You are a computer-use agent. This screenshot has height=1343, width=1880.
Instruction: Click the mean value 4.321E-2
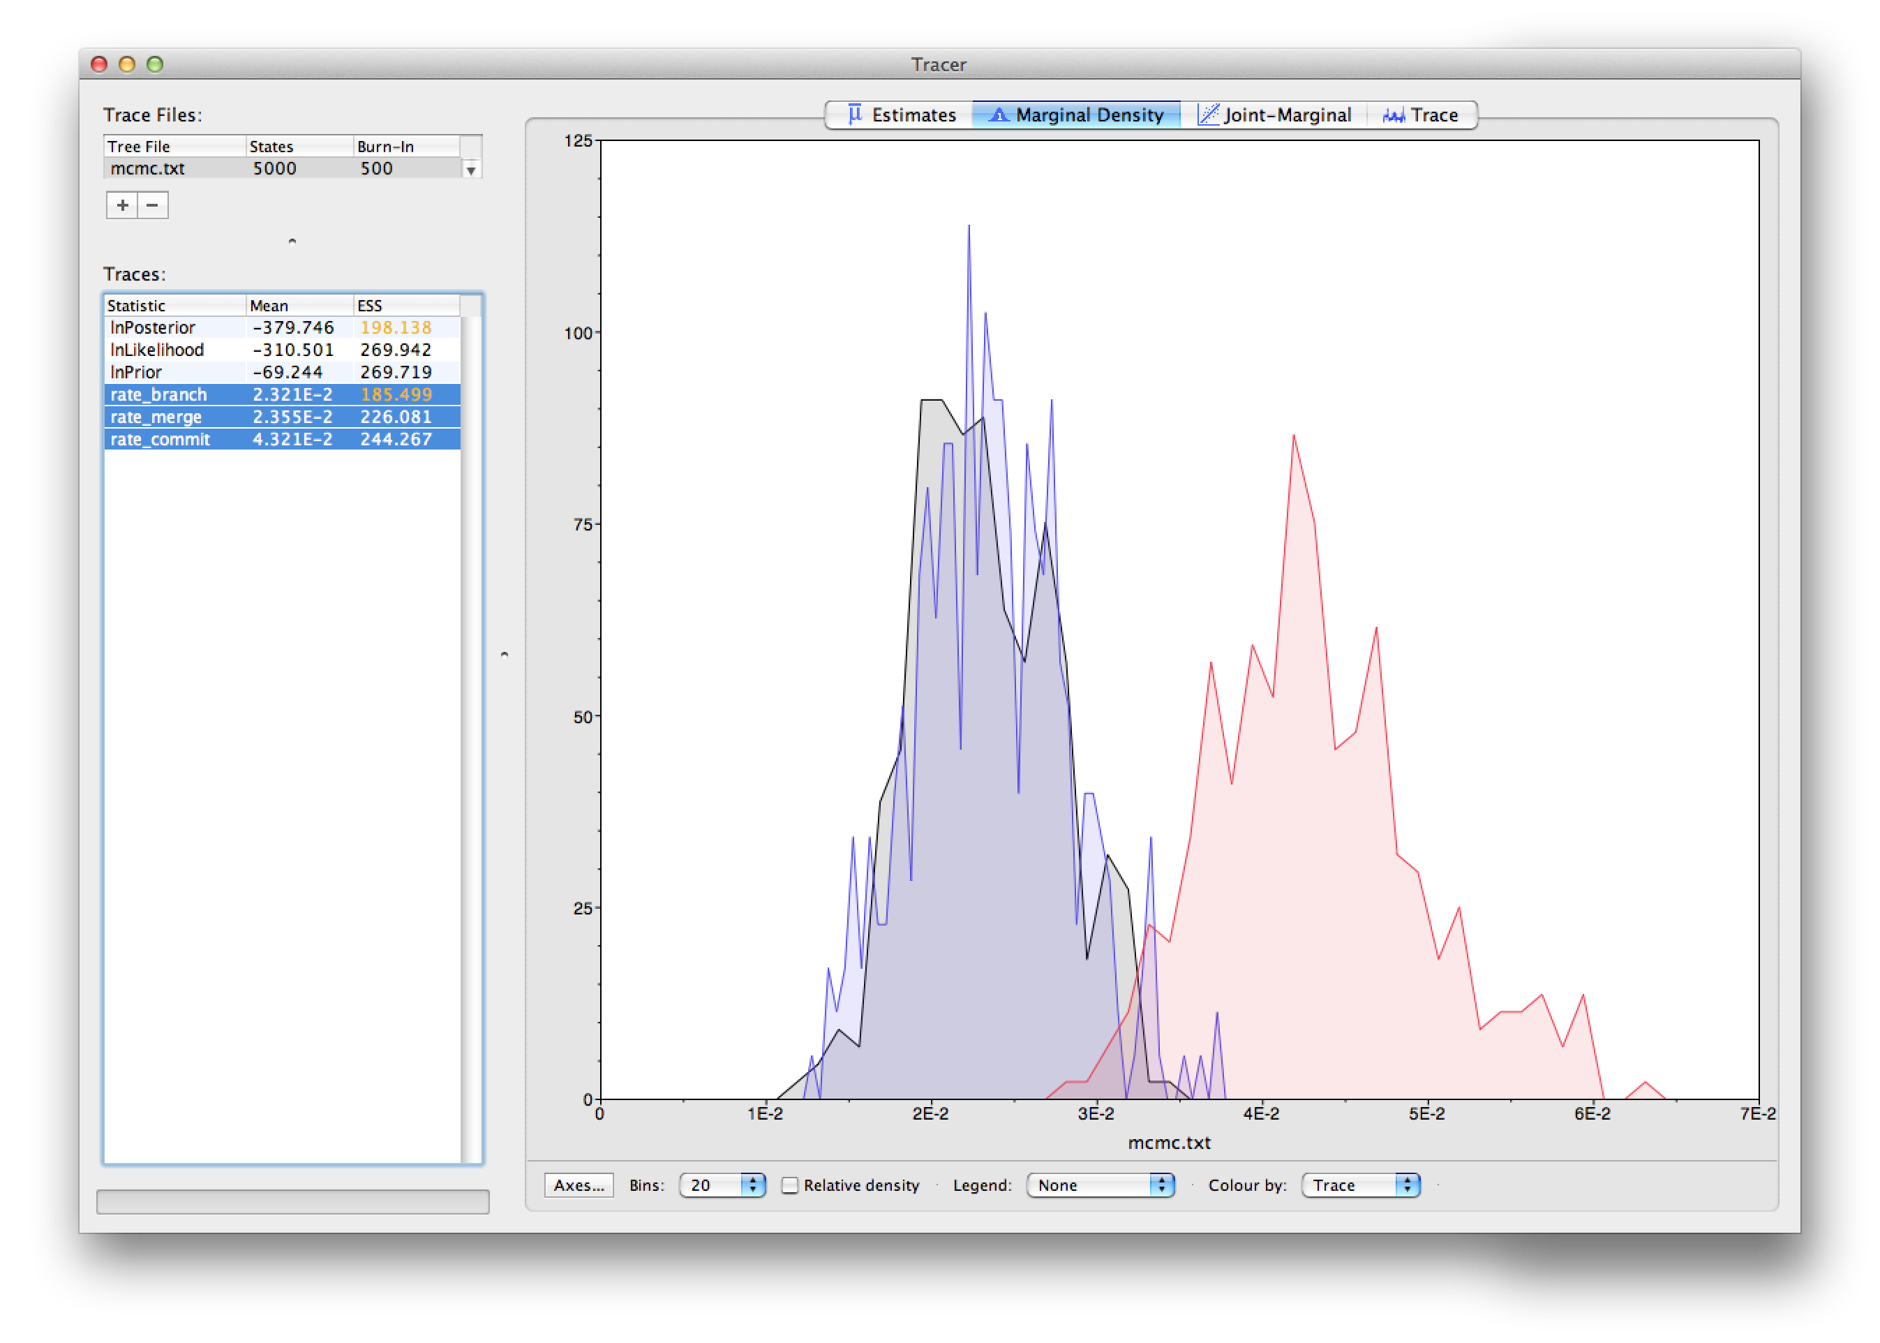coord(292,440)
